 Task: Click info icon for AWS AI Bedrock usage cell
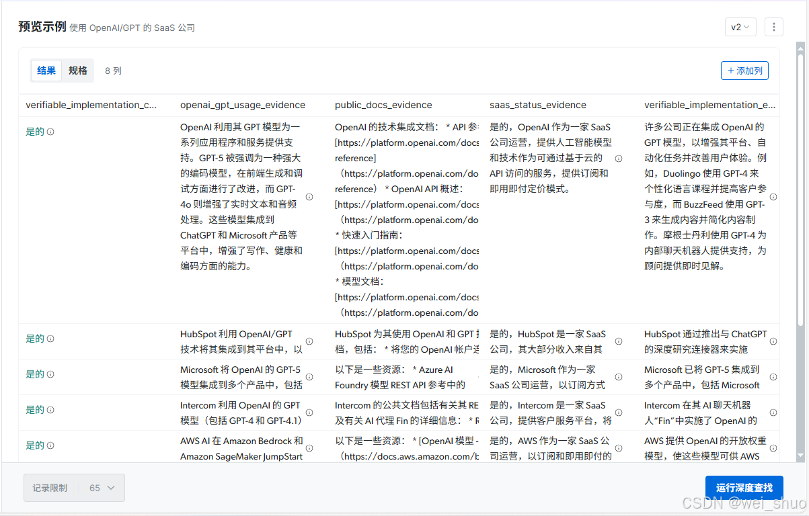click(x=309, y=448)
